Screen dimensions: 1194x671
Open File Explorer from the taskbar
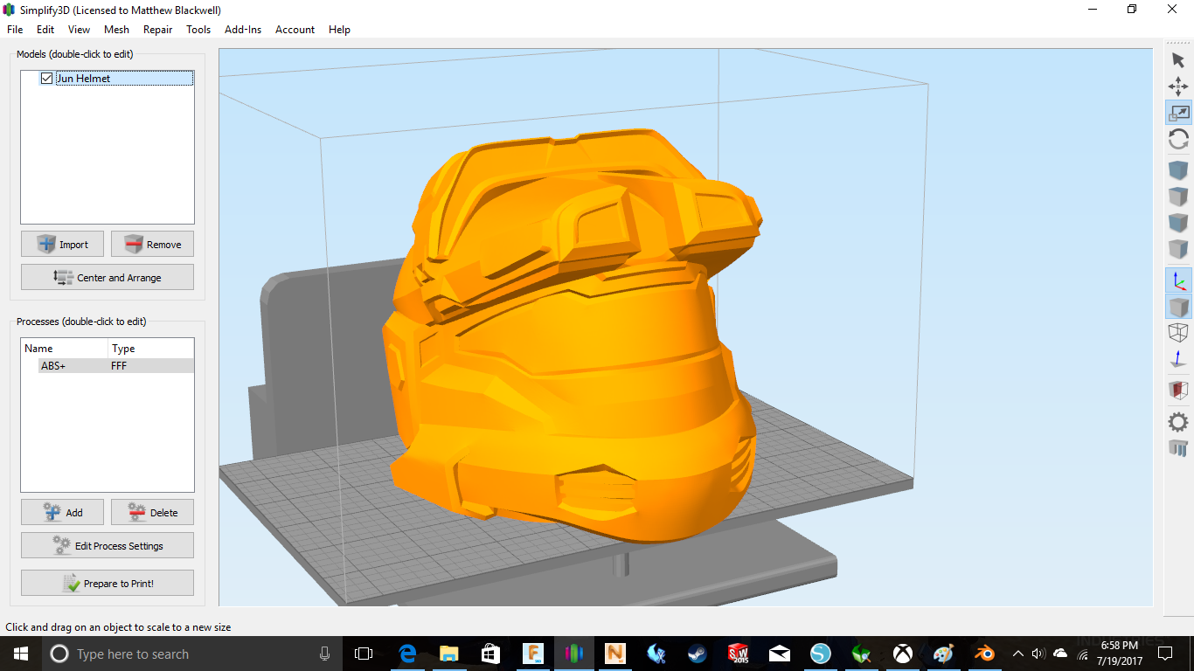[448, 654]
